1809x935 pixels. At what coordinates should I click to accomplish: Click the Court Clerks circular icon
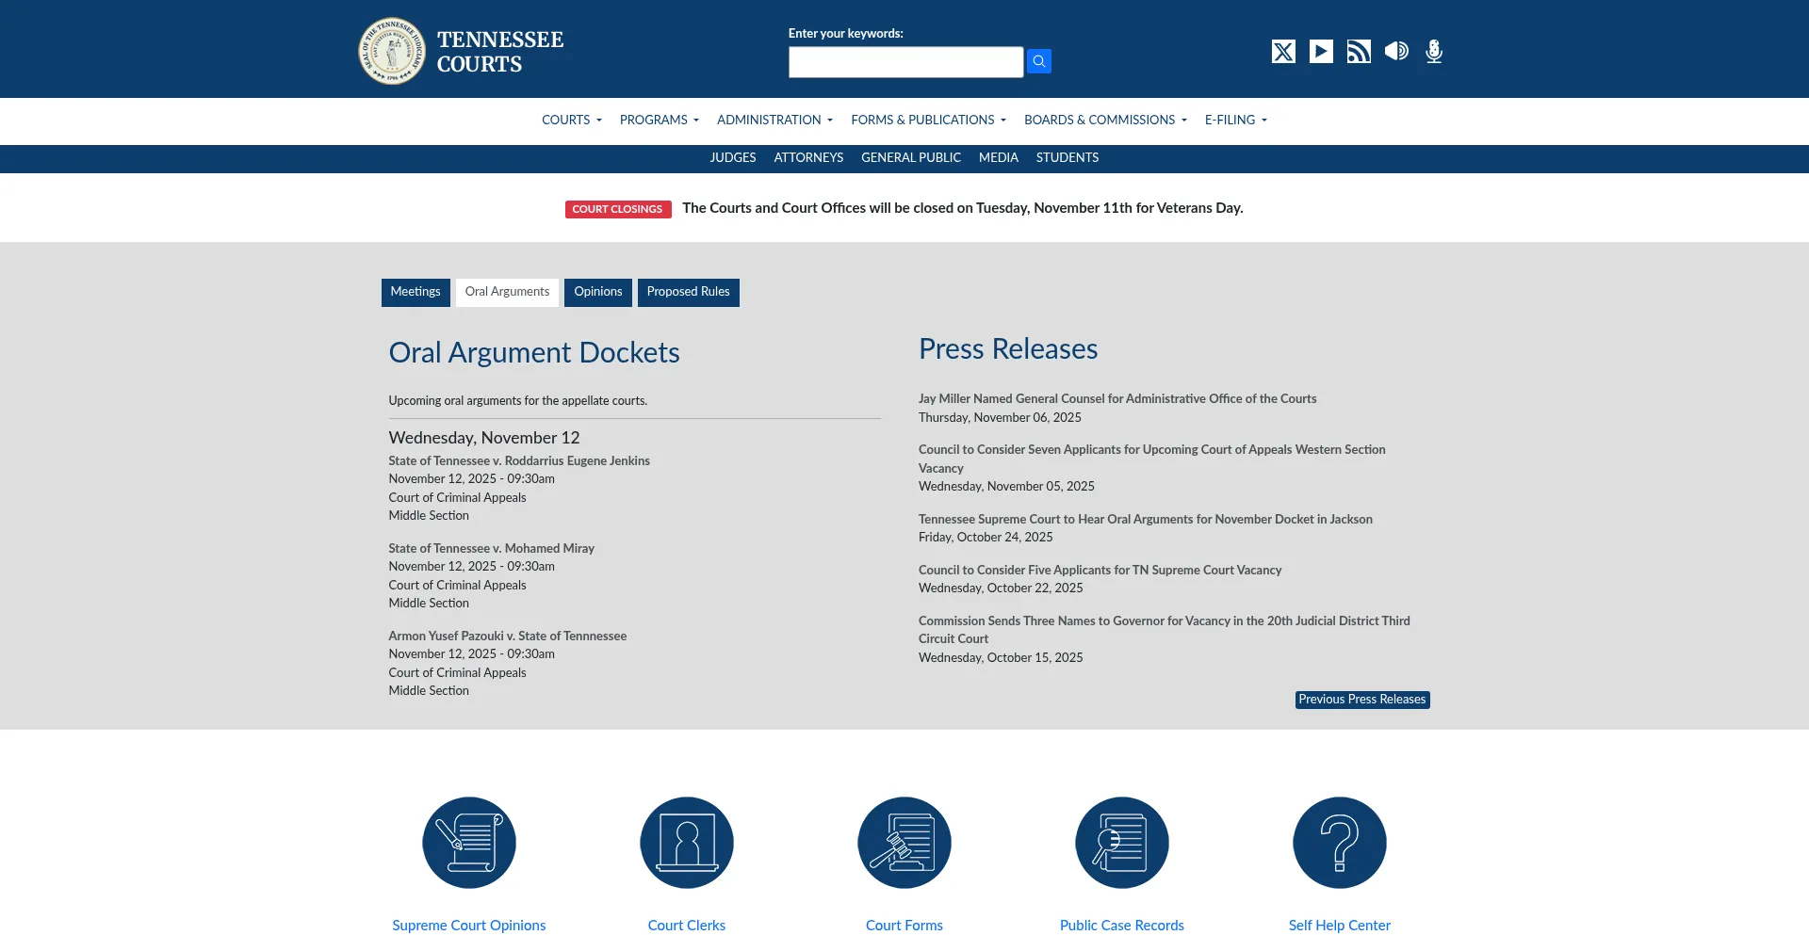pos(687,843)
